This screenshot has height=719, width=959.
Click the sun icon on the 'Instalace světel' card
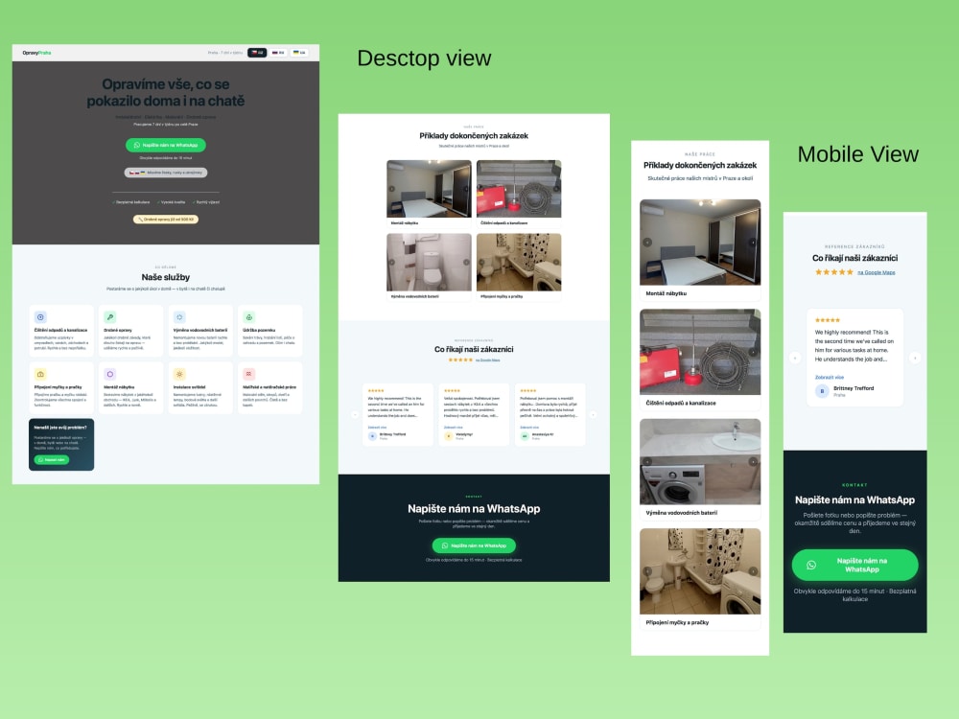pos(179,374)
